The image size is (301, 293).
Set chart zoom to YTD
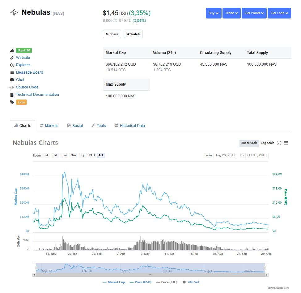point(91,155)
